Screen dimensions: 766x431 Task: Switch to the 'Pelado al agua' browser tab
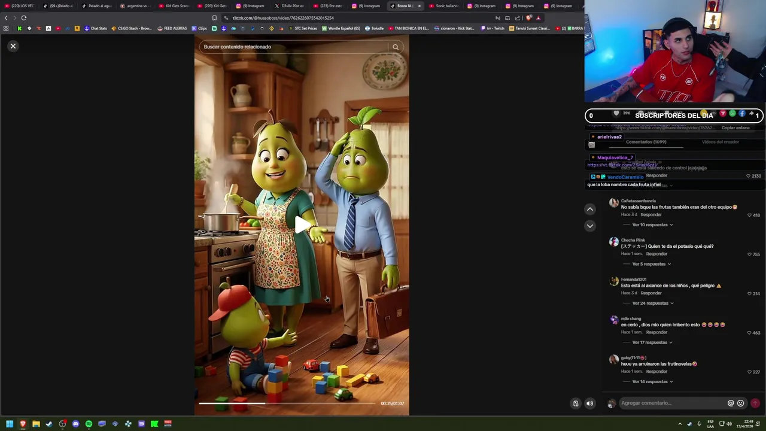(97, 6)
